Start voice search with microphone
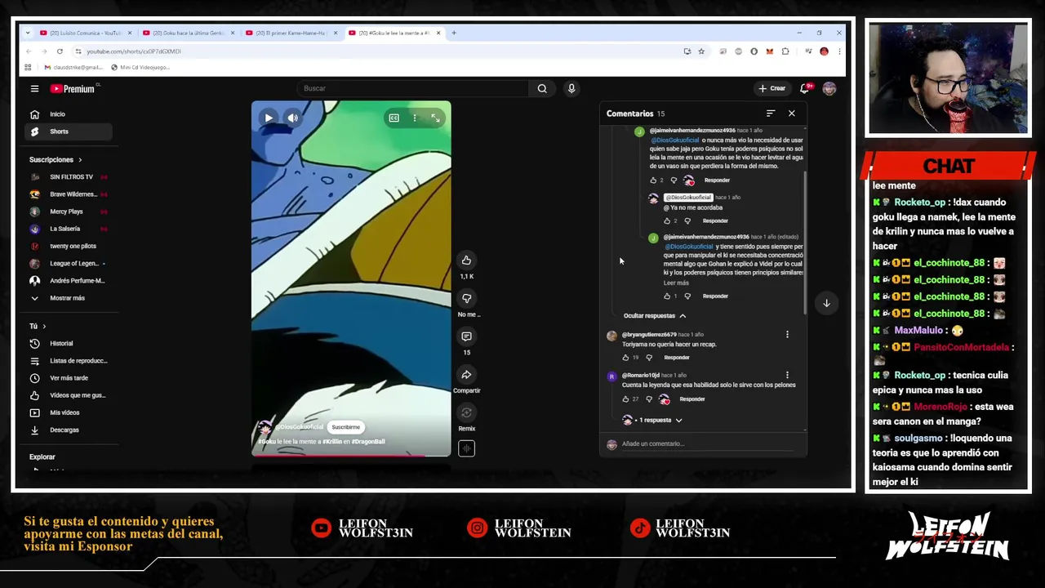The image size is (1045, 588). 571,88
